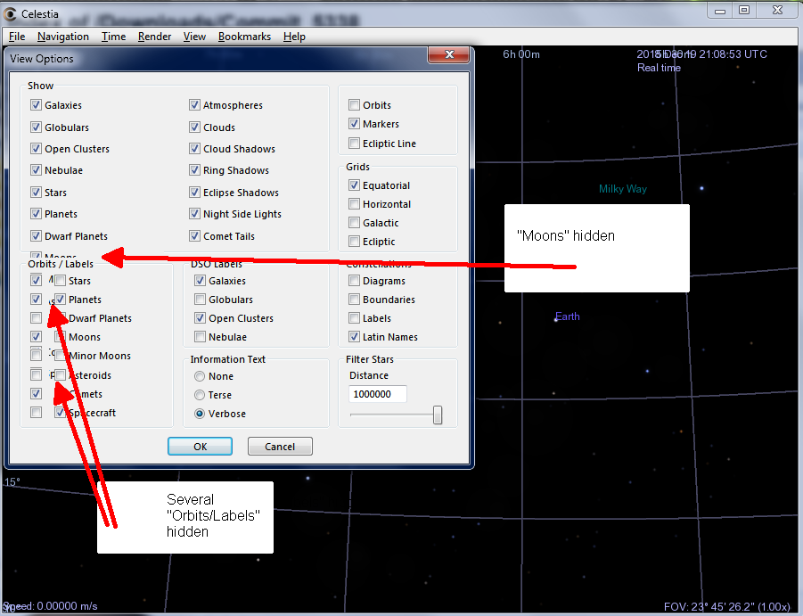Uncheck Galaxies in the Show group
This screenshot has height=616, width=803.
(x=36, y=105)
